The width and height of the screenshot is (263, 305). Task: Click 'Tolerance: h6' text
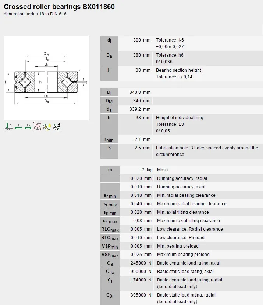click(170, 55)
